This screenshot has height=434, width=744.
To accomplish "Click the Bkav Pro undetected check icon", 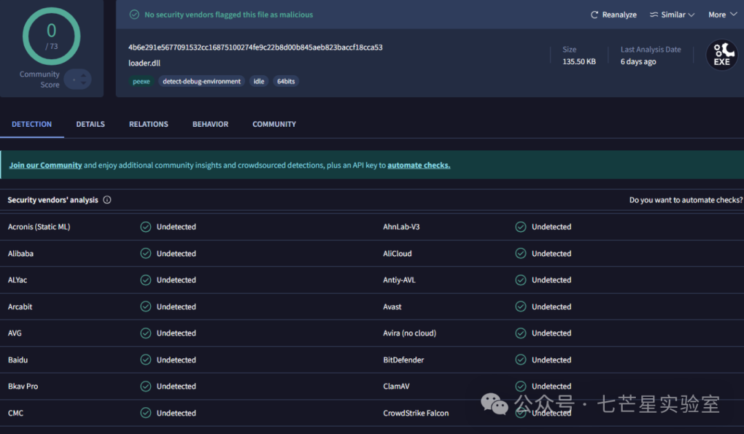I will click(145, 386).
